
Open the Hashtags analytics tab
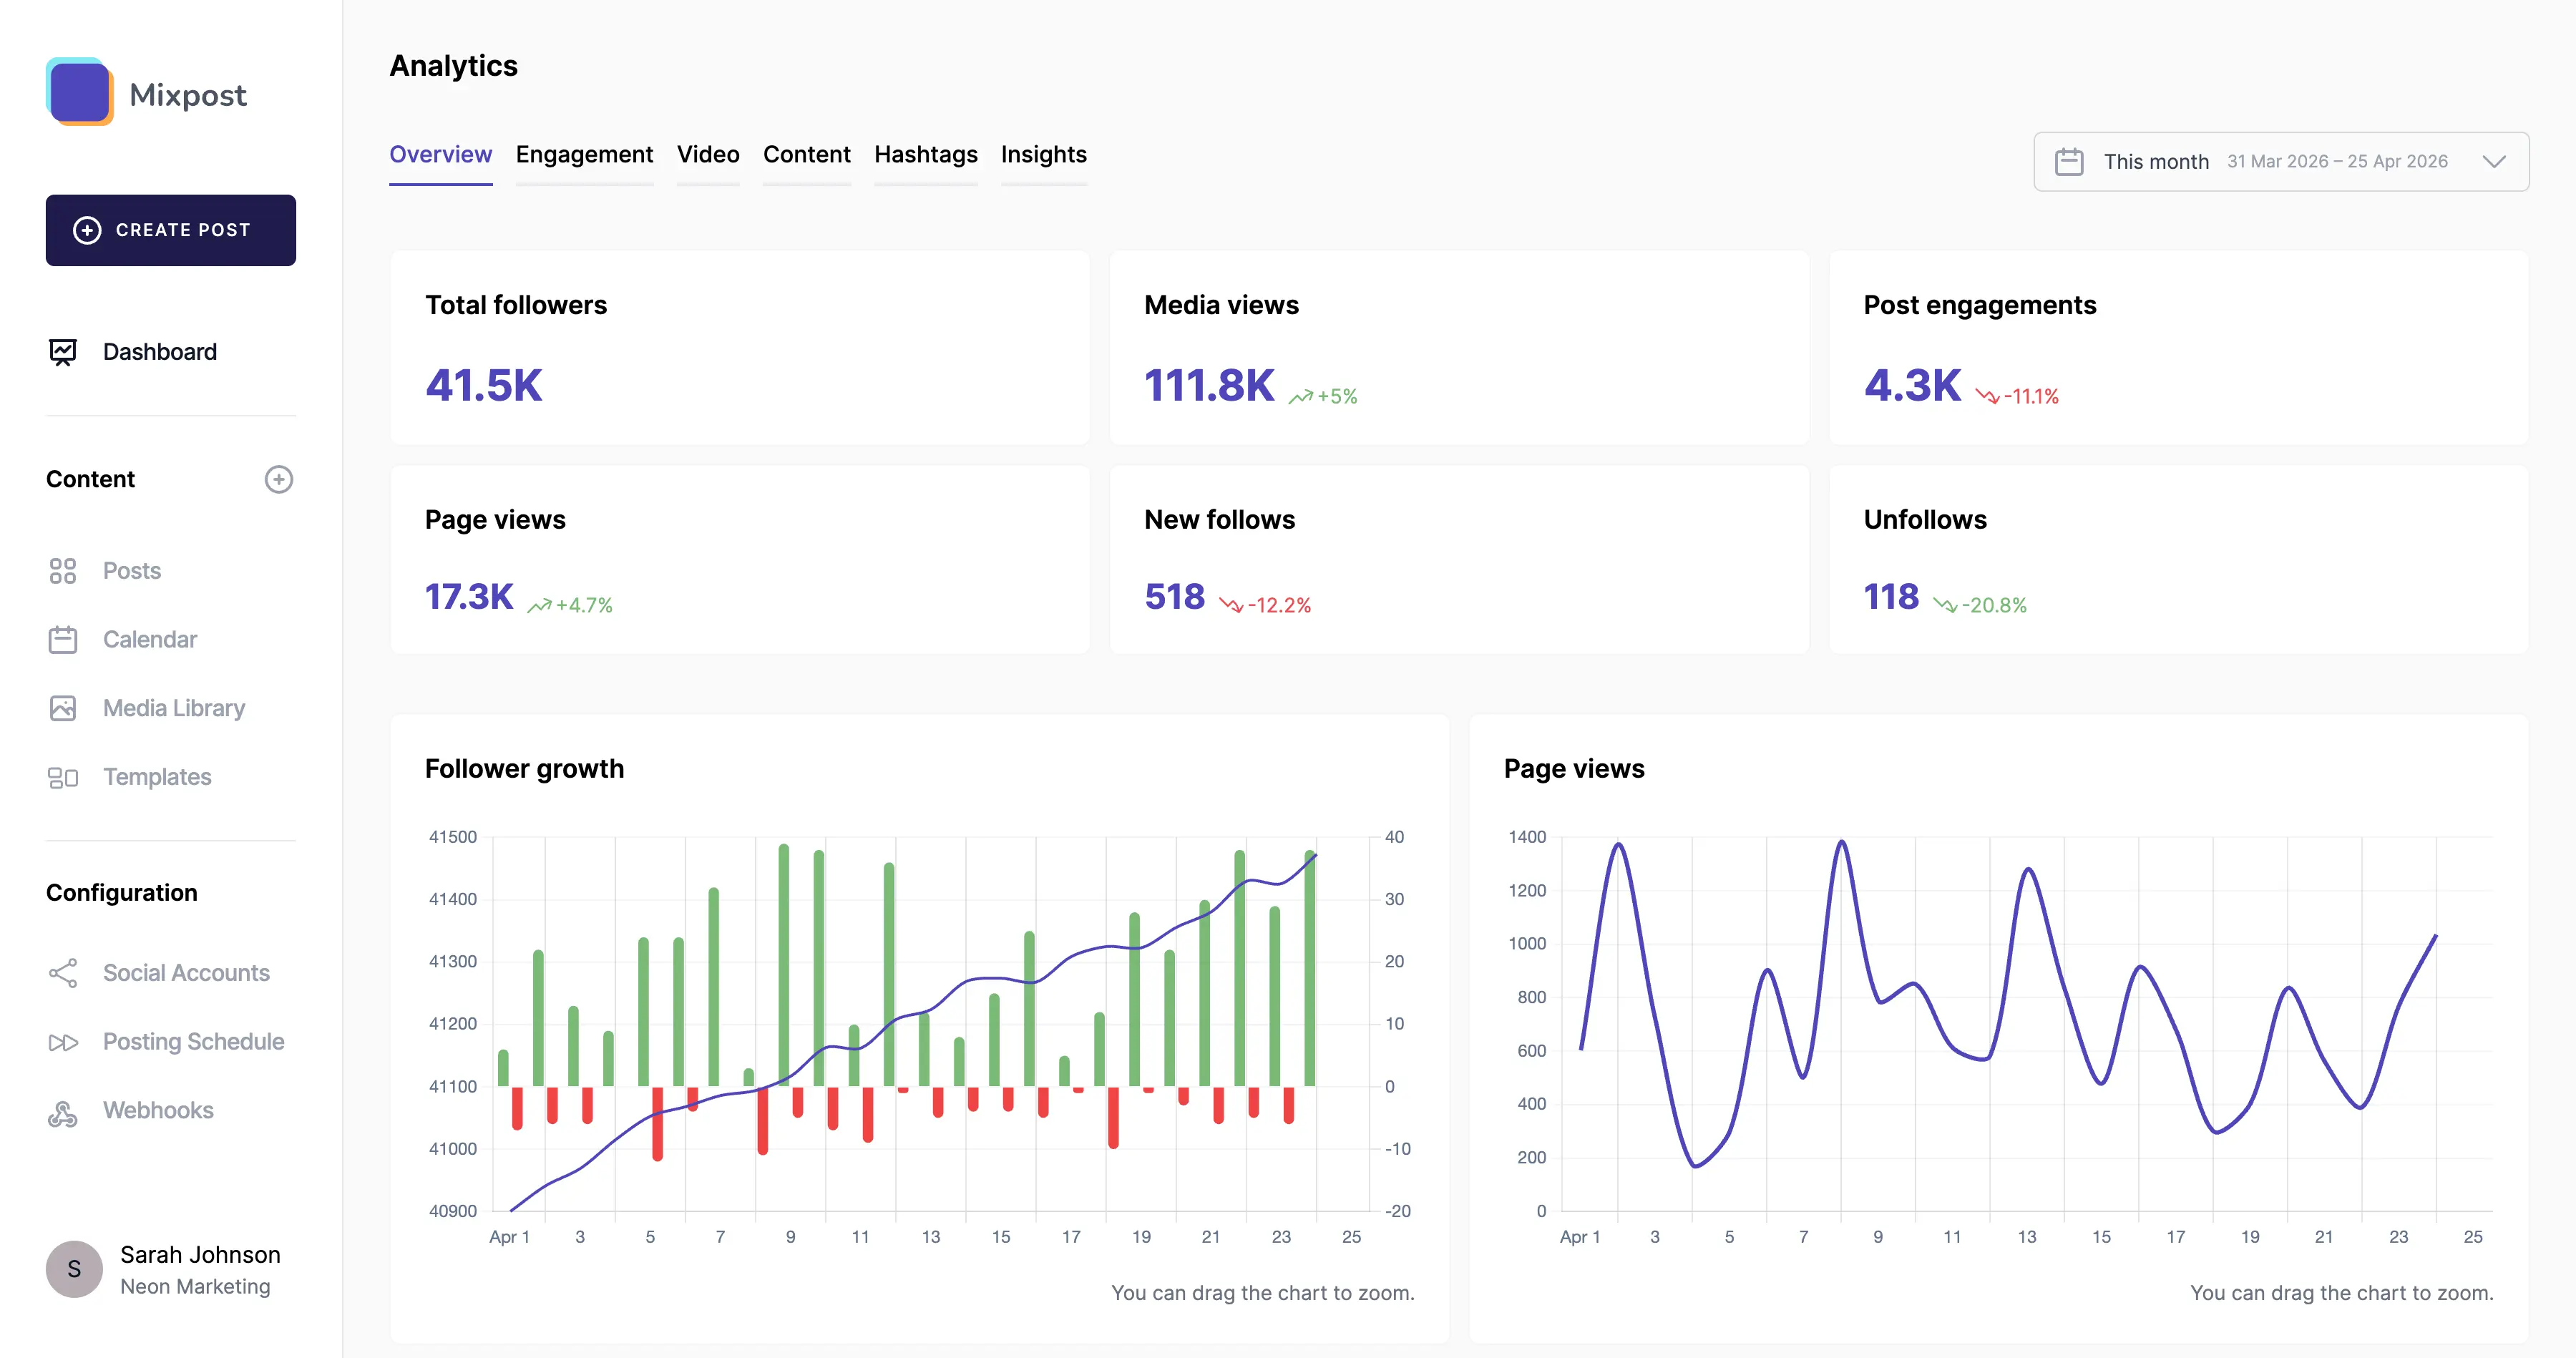[x=926, y=154]
